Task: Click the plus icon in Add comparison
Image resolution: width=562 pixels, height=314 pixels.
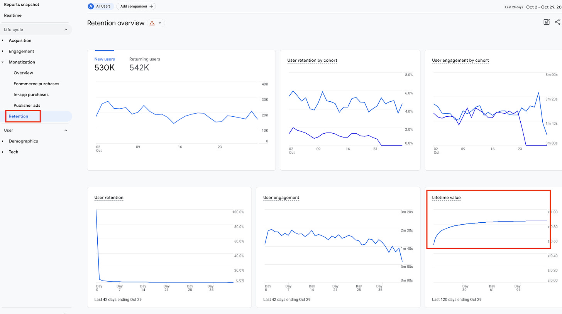Action: point(151,7)
